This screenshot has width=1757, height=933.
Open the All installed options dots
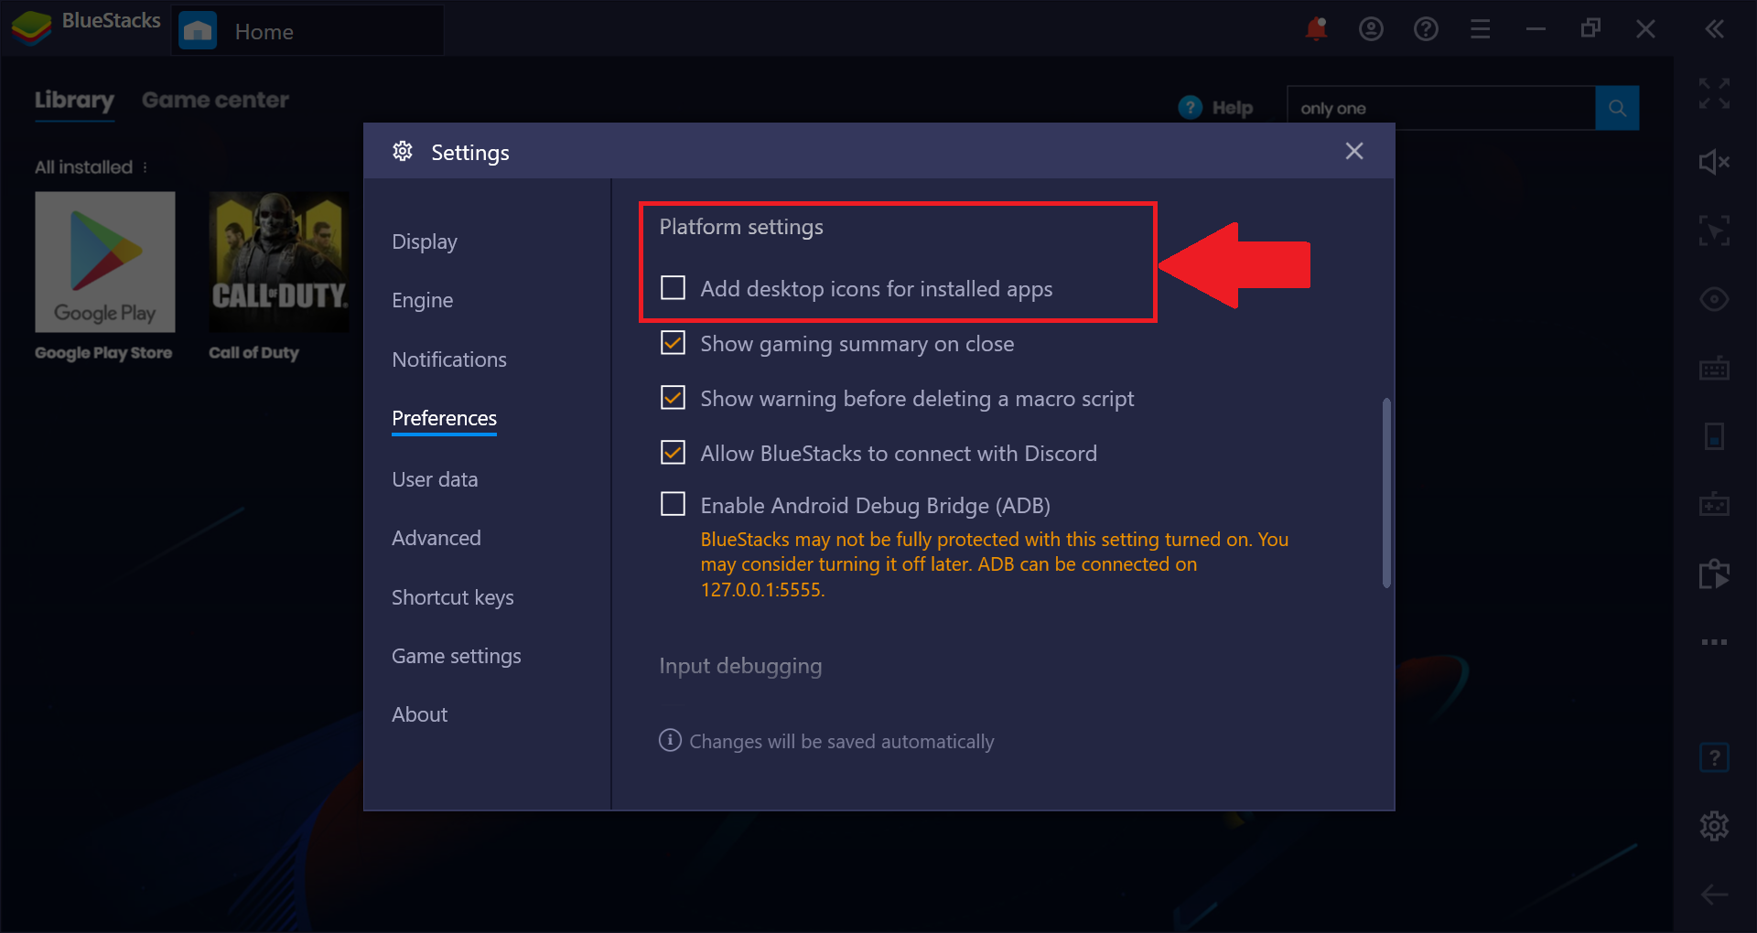(145, 167)
